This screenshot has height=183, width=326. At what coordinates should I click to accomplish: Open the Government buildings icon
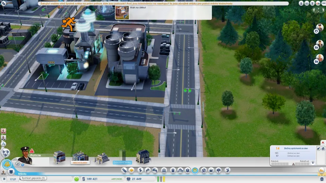164,170
